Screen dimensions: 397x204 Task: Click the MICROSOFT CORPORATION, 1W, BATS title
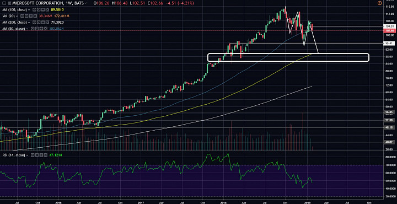48,3
